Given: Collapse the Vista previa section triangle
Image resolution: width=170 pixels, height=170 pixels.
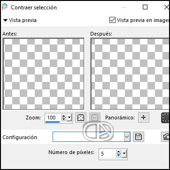Looking at the screenshot, I should pos(6,20).
